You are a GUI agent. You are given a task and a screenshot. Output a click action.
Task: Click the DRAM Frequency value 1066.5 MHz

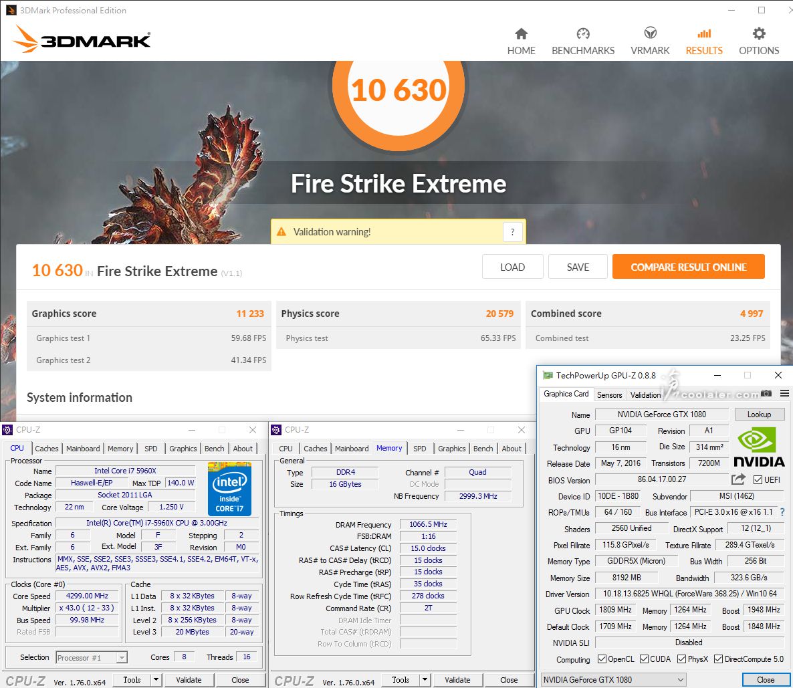click(428, 524)
